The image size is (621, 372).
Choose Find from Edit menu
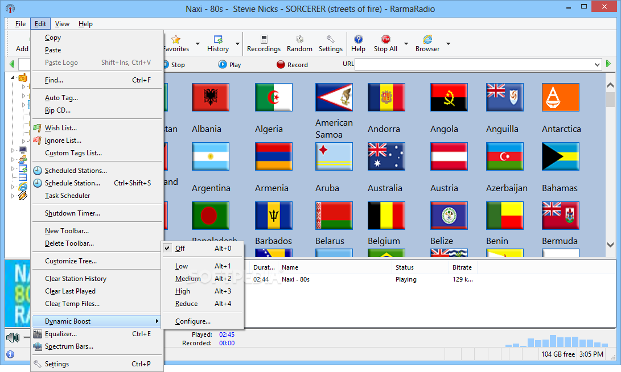point(97,80)
